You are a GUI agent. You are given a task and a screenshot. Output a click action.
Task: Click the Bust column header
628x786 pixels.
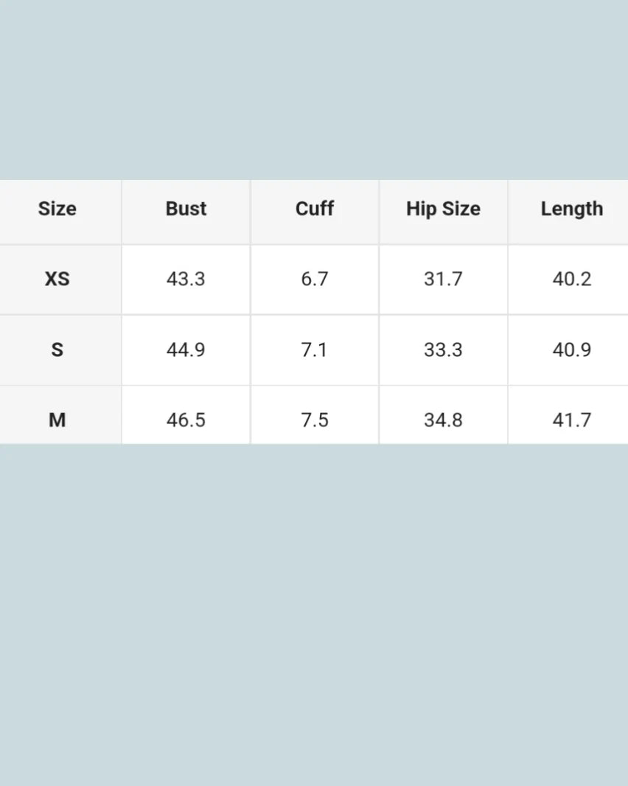click(186, 209)
